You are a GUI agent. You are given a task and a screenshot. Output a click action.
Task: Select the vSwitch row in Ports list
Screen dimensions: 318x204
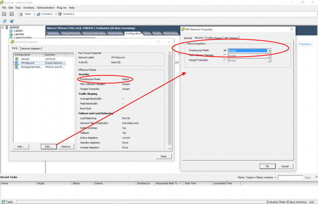pyautogui.click(x=40, y=59)
